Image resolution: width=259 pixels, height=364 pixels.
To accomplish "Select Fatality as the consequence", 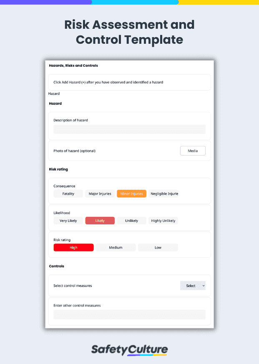I will [x=68, y=193].
